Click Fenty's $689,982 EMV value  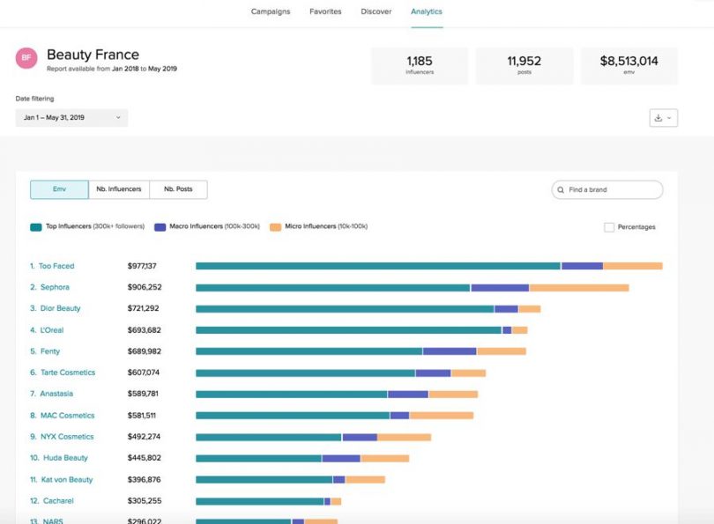pyautogui.click(x=144, y=351)
